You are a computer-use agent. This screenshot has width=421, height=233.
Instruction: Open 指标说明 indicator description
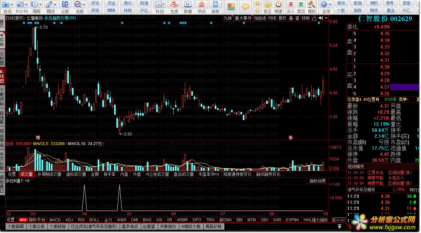pyautogui.click(x=317, y=181)
